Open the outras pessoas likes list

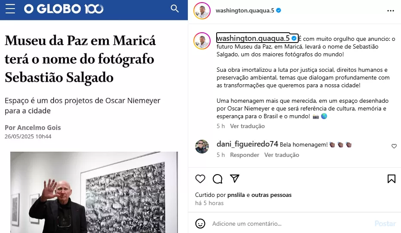(x=271, y=195)
